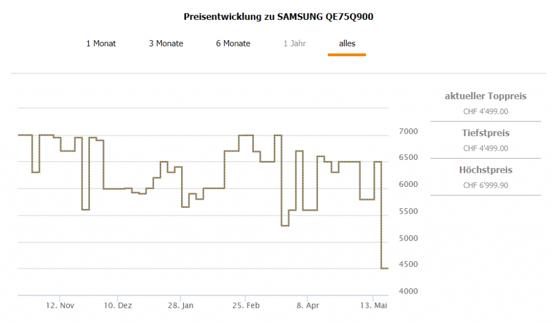The height and width of the screenshot is (323, 552).
Task: Click the "12. Nov" date axis label
Action: pyautogui.click(x=60, y=306)
